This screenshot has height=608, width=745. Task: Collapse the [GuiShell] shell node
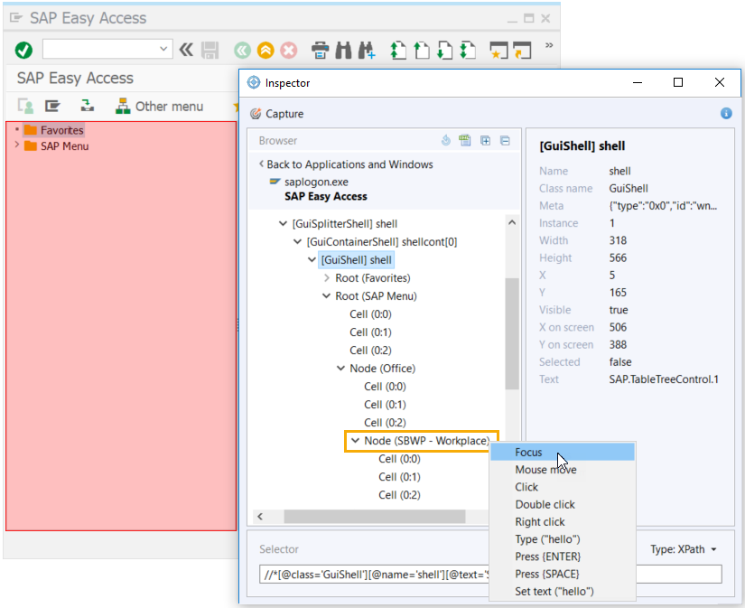pos(312,259)
